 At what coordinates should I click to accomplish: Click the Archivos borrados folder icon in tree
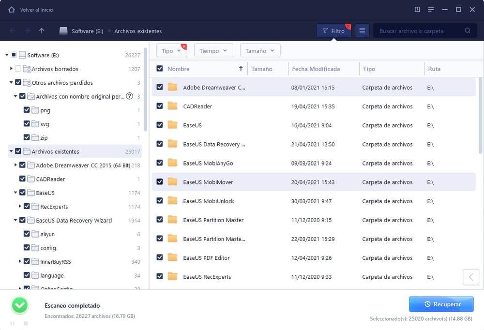pyautogui.click(x=27, y=69)
